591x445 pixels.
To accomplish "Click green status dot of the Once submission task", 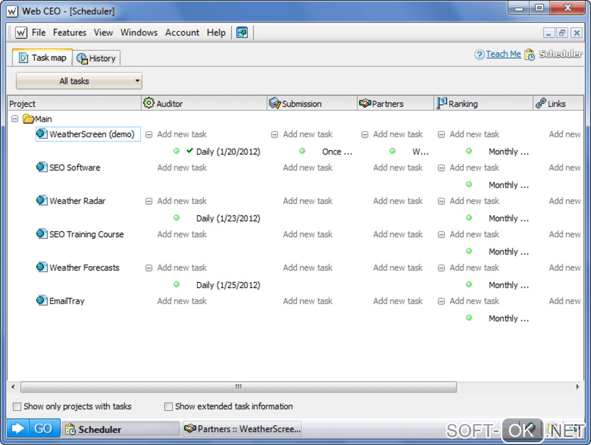I will 302,151.
